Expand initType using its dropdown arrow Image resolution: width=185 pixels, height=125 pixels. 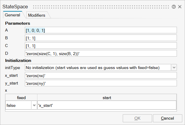point(174,68)
